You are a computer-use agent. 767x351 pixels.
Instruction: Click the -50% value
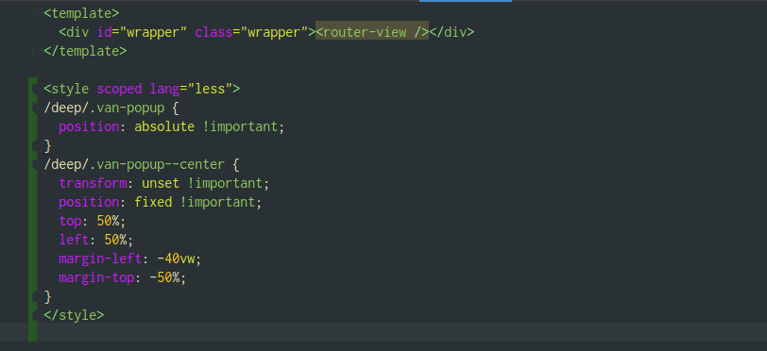[x=164, y=277]
